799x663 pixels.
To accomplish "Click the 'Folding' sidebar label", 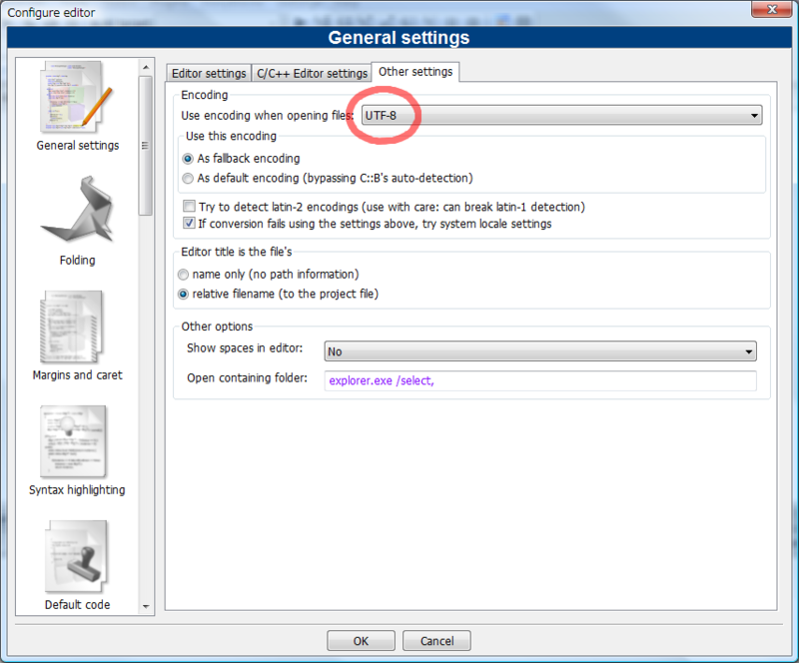I will (78, 261).
